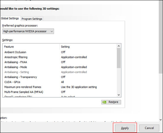Select the Antialiasing - FXAA row
The width and height of the screenshot is (163, 133).
pos(60,62)
